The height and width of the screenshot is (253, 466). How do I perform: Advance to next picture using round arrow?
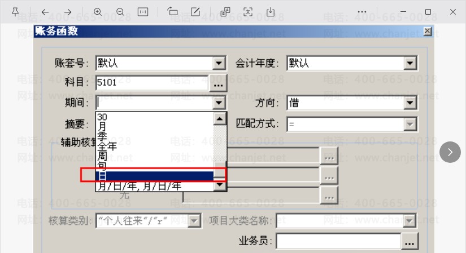pyautogui.click(x=450, y=152)
